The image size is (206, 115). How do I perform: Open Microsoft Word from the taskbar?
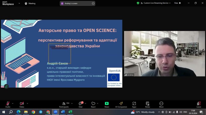point(63,112)
